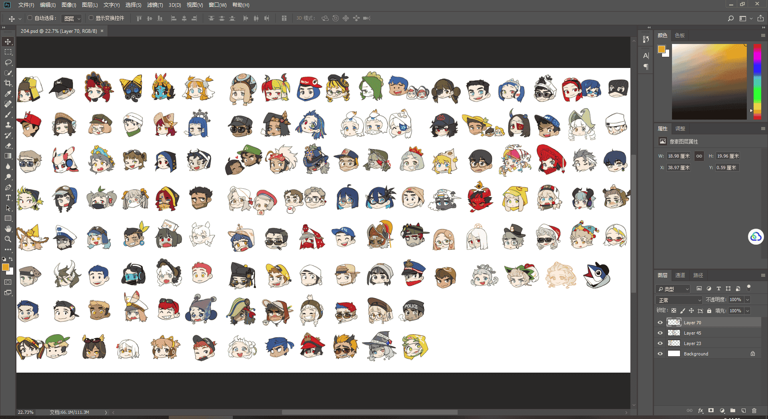768x419 pixels.
Task: Open the layers panel options menu
Action: 763,275
